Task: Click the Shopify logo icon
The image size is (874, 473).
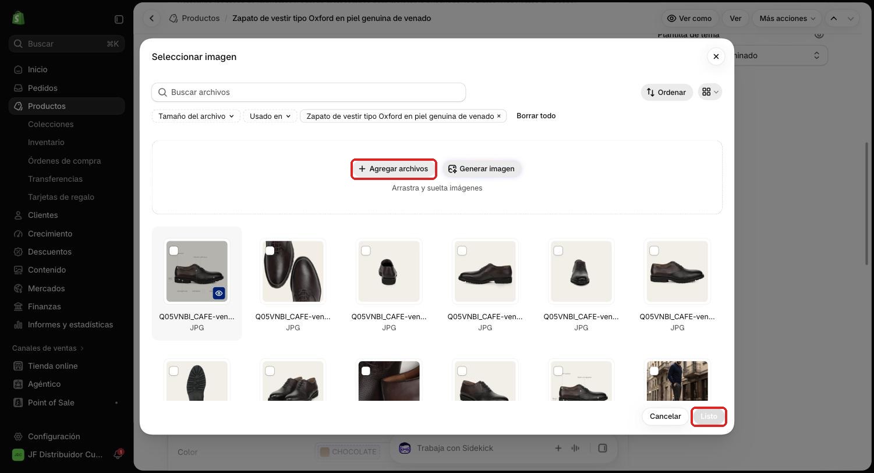Action: point(18,19)
